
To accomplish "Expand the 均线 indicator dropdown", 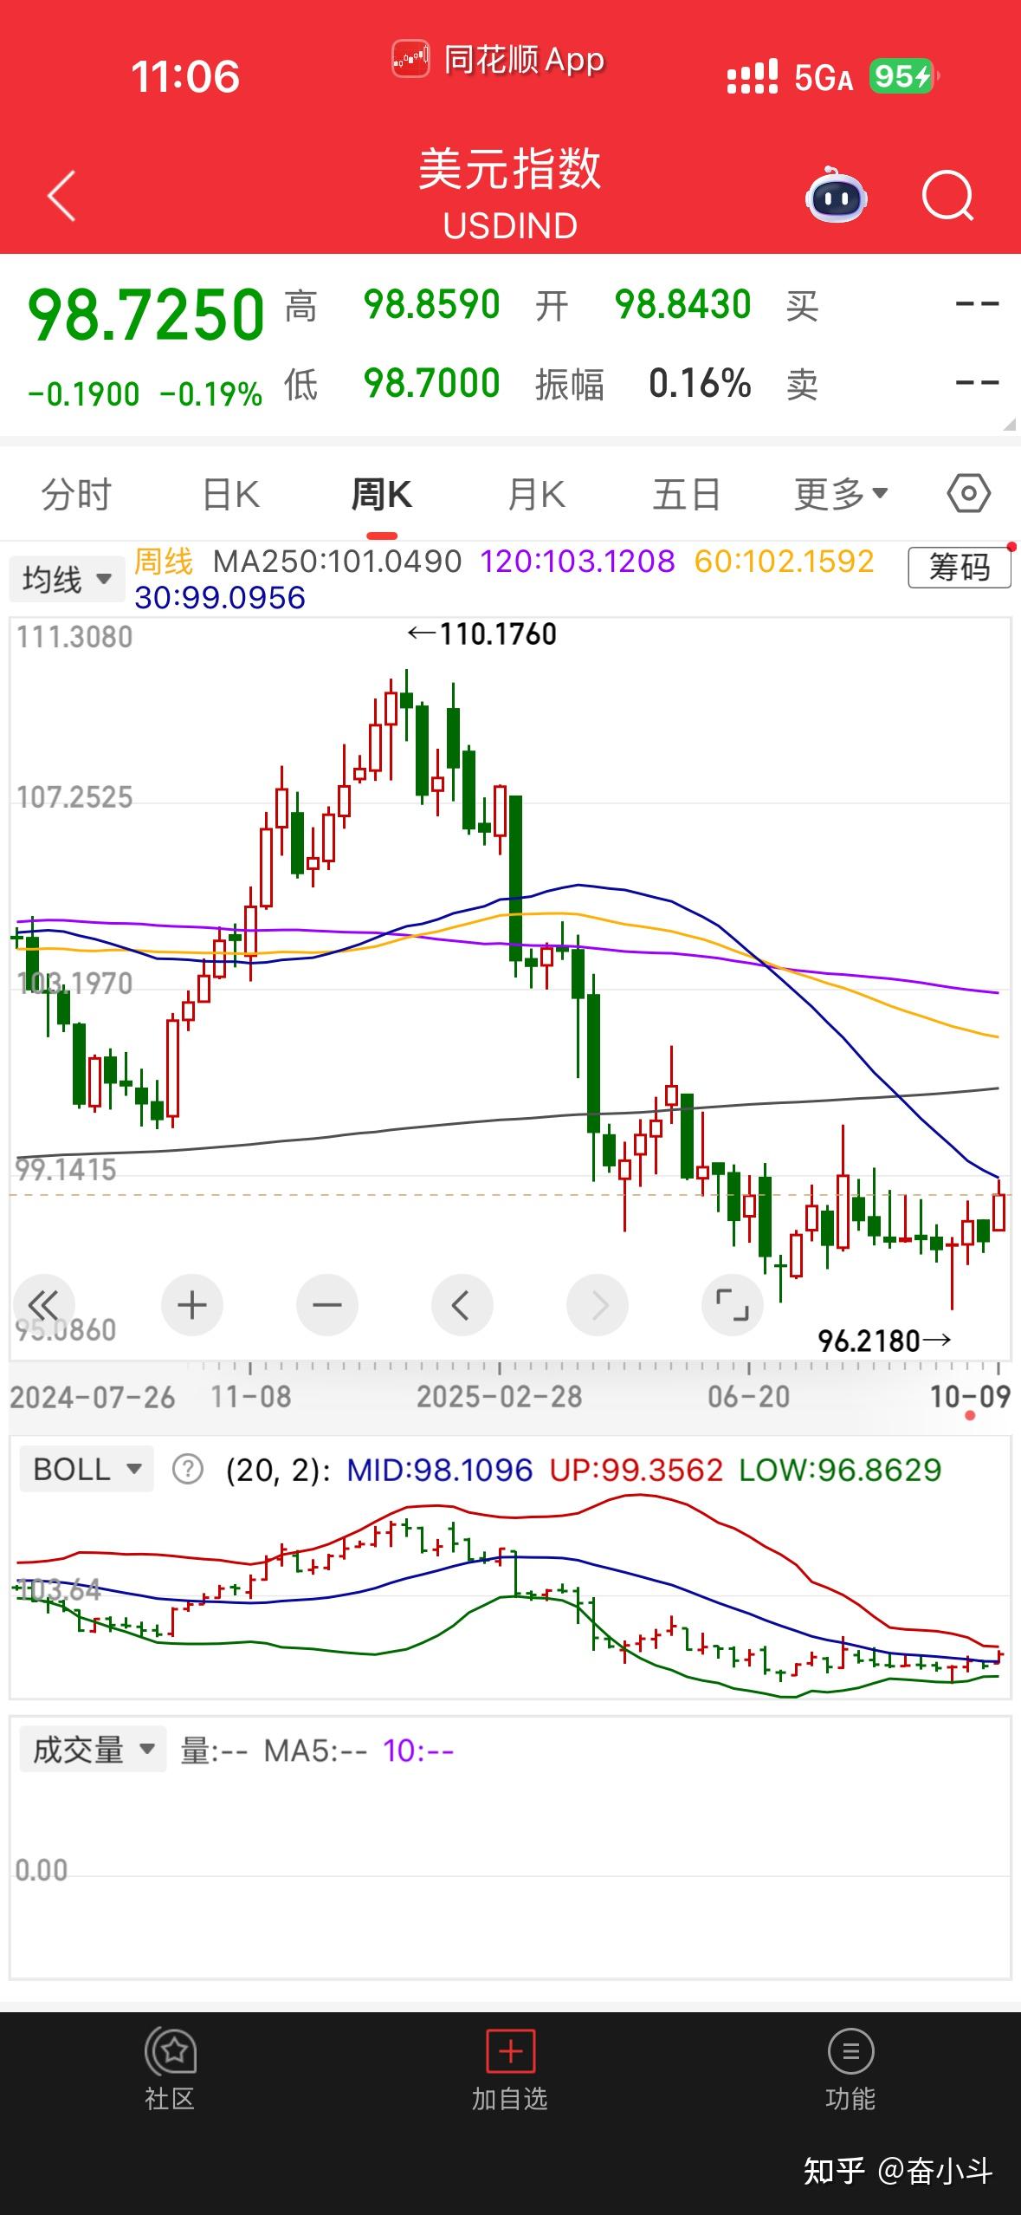I will coord(68,579).
